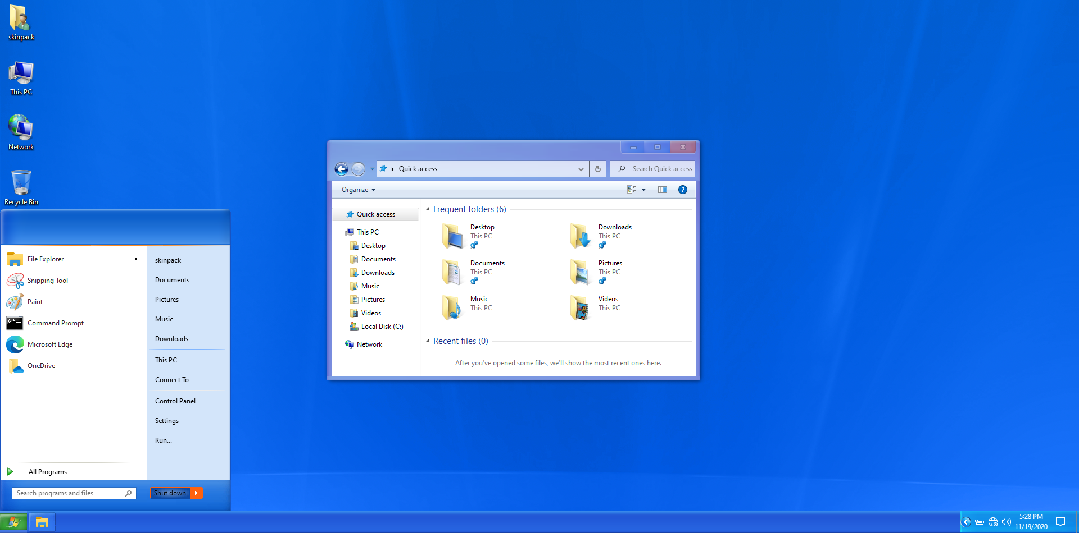Open the Explorer Help icon
Screen dimensions: 1079x533
pyautogui.click(x=682, y=190)
